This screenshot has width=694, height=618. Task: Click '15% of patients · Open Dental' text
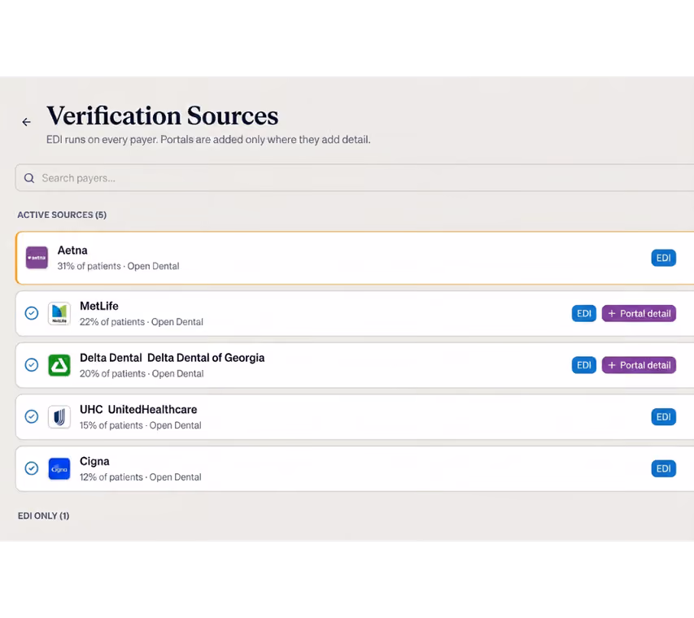coord(140,425)
